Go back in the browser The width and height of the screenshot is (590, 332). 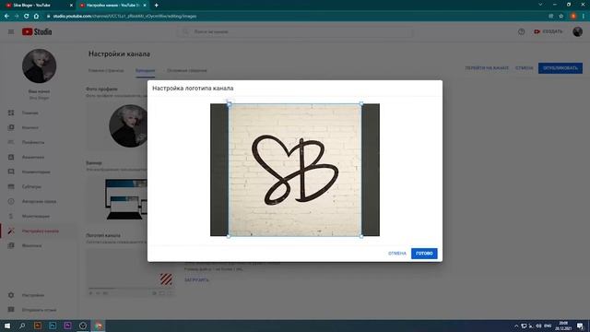coord(6,17)
